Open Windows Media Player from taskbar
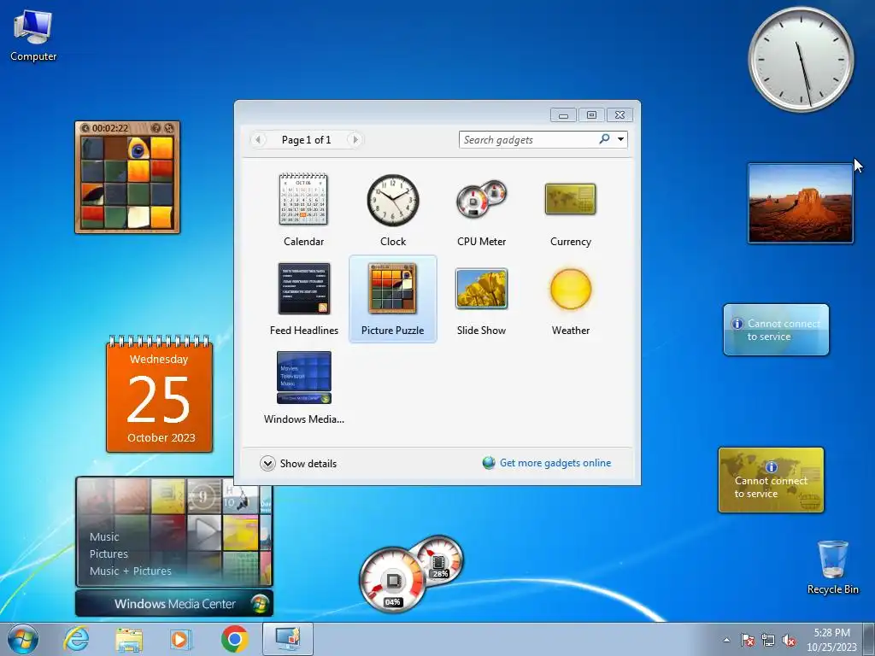The image size is (875, 656). click(x=180, y=639)
